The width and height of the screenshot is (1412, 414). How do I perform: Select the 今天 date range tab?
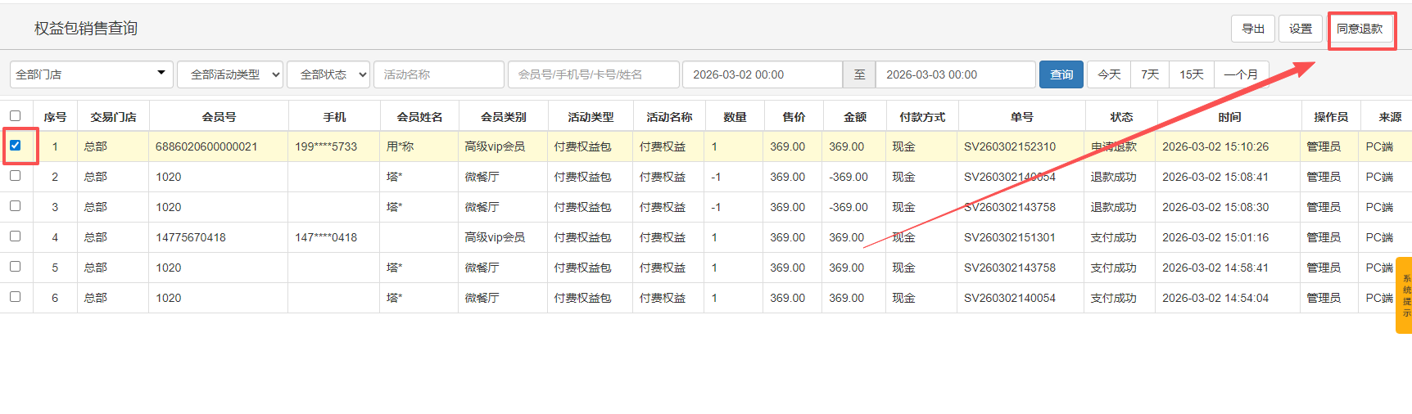pos(1109,74)
